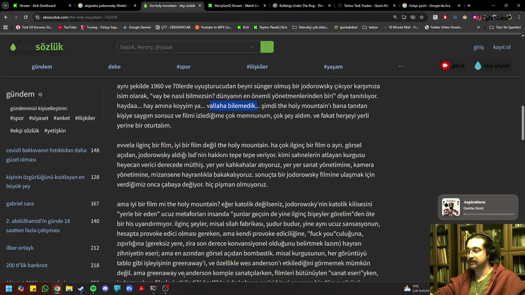Switch to the #ilişkiler channel tab

(x=257, y=66)
